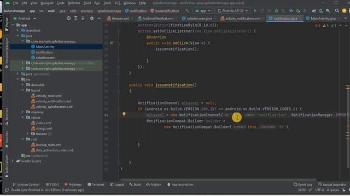Open Resource Manager side tool window
Screen dimensions: 350x196
[x=7, y=53]
